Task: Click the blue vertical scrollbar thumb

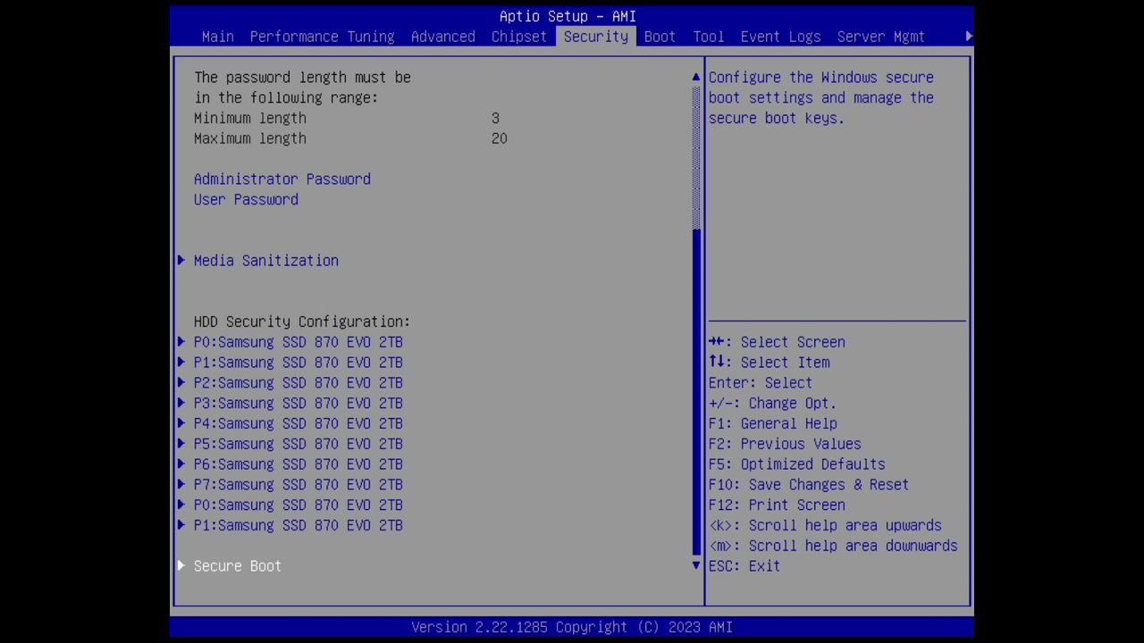Action: 696,392
